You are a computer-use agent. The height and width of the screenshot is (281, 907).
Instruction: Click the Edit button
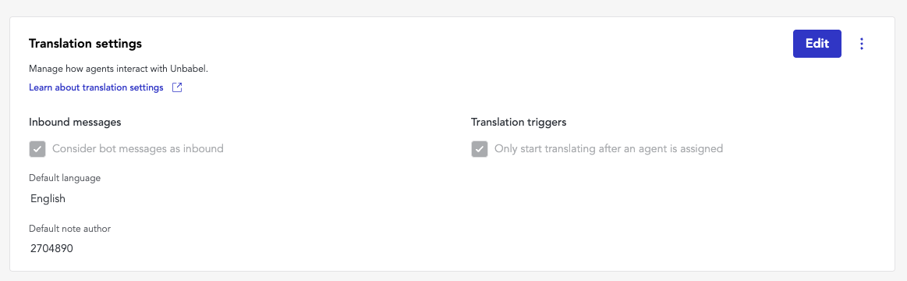click(x=817, y=44)
